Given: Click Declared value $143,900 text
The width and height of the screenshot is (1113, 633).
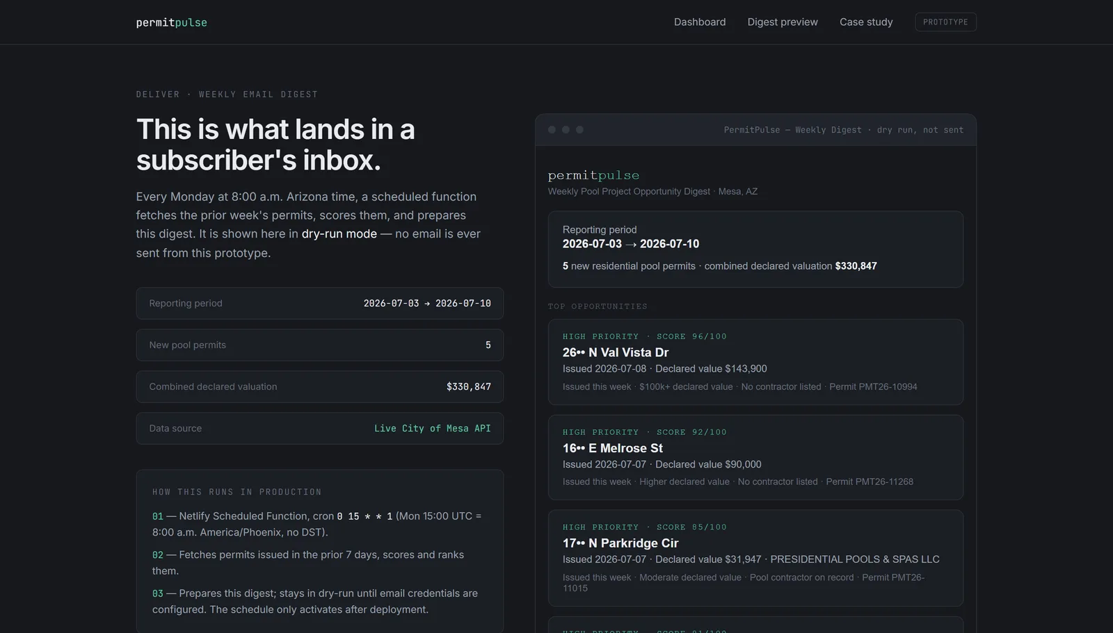Looking at the screenshot, I should (711, 369).
